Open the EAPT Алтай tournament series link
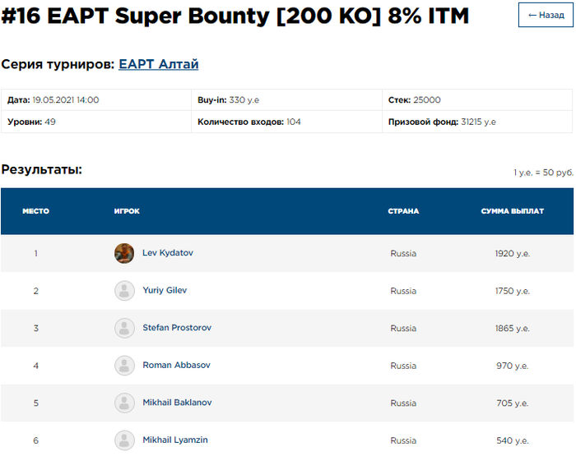The height and width of the screenshot is (456, 576). [x=158, y=64]
